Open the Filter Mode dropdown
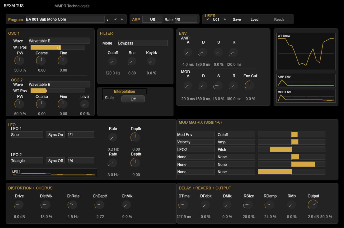The height and width of the screenshot is (228, 344). point(143,43)
